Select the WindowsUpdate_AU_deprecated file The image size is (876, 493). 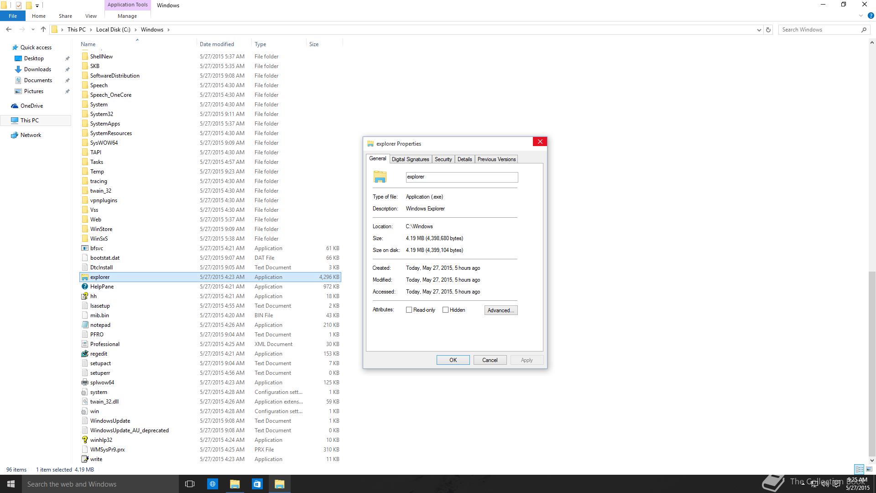[x=210, y=430]
